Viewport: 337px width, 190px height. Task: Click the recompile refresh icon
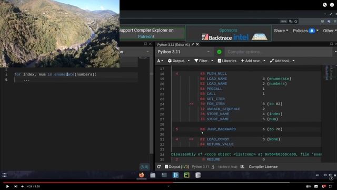[159, 167]
